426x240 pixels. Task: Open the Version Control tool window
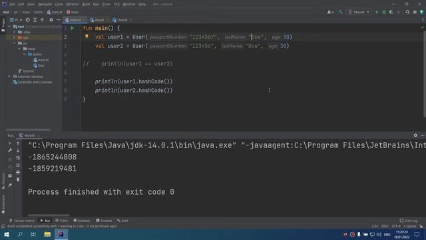point(22,221)
